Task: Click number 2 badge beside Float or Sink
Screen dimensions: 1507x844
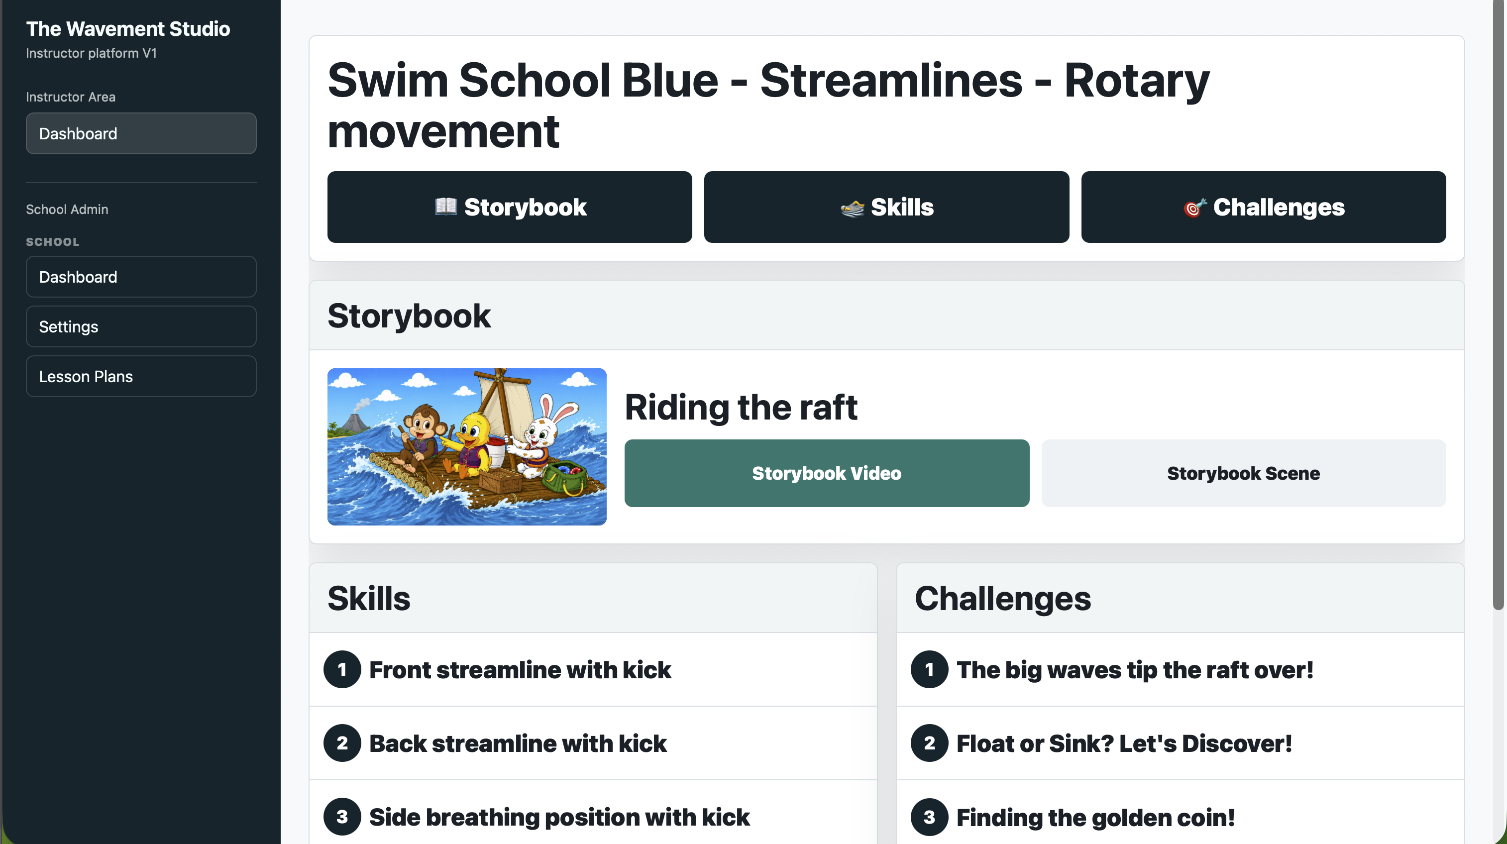Action: (929, 743)
